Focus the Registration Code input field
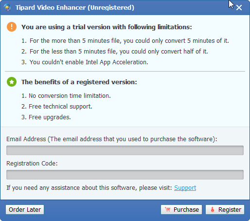This screenshot has height=221, width=250. (125, 175)
